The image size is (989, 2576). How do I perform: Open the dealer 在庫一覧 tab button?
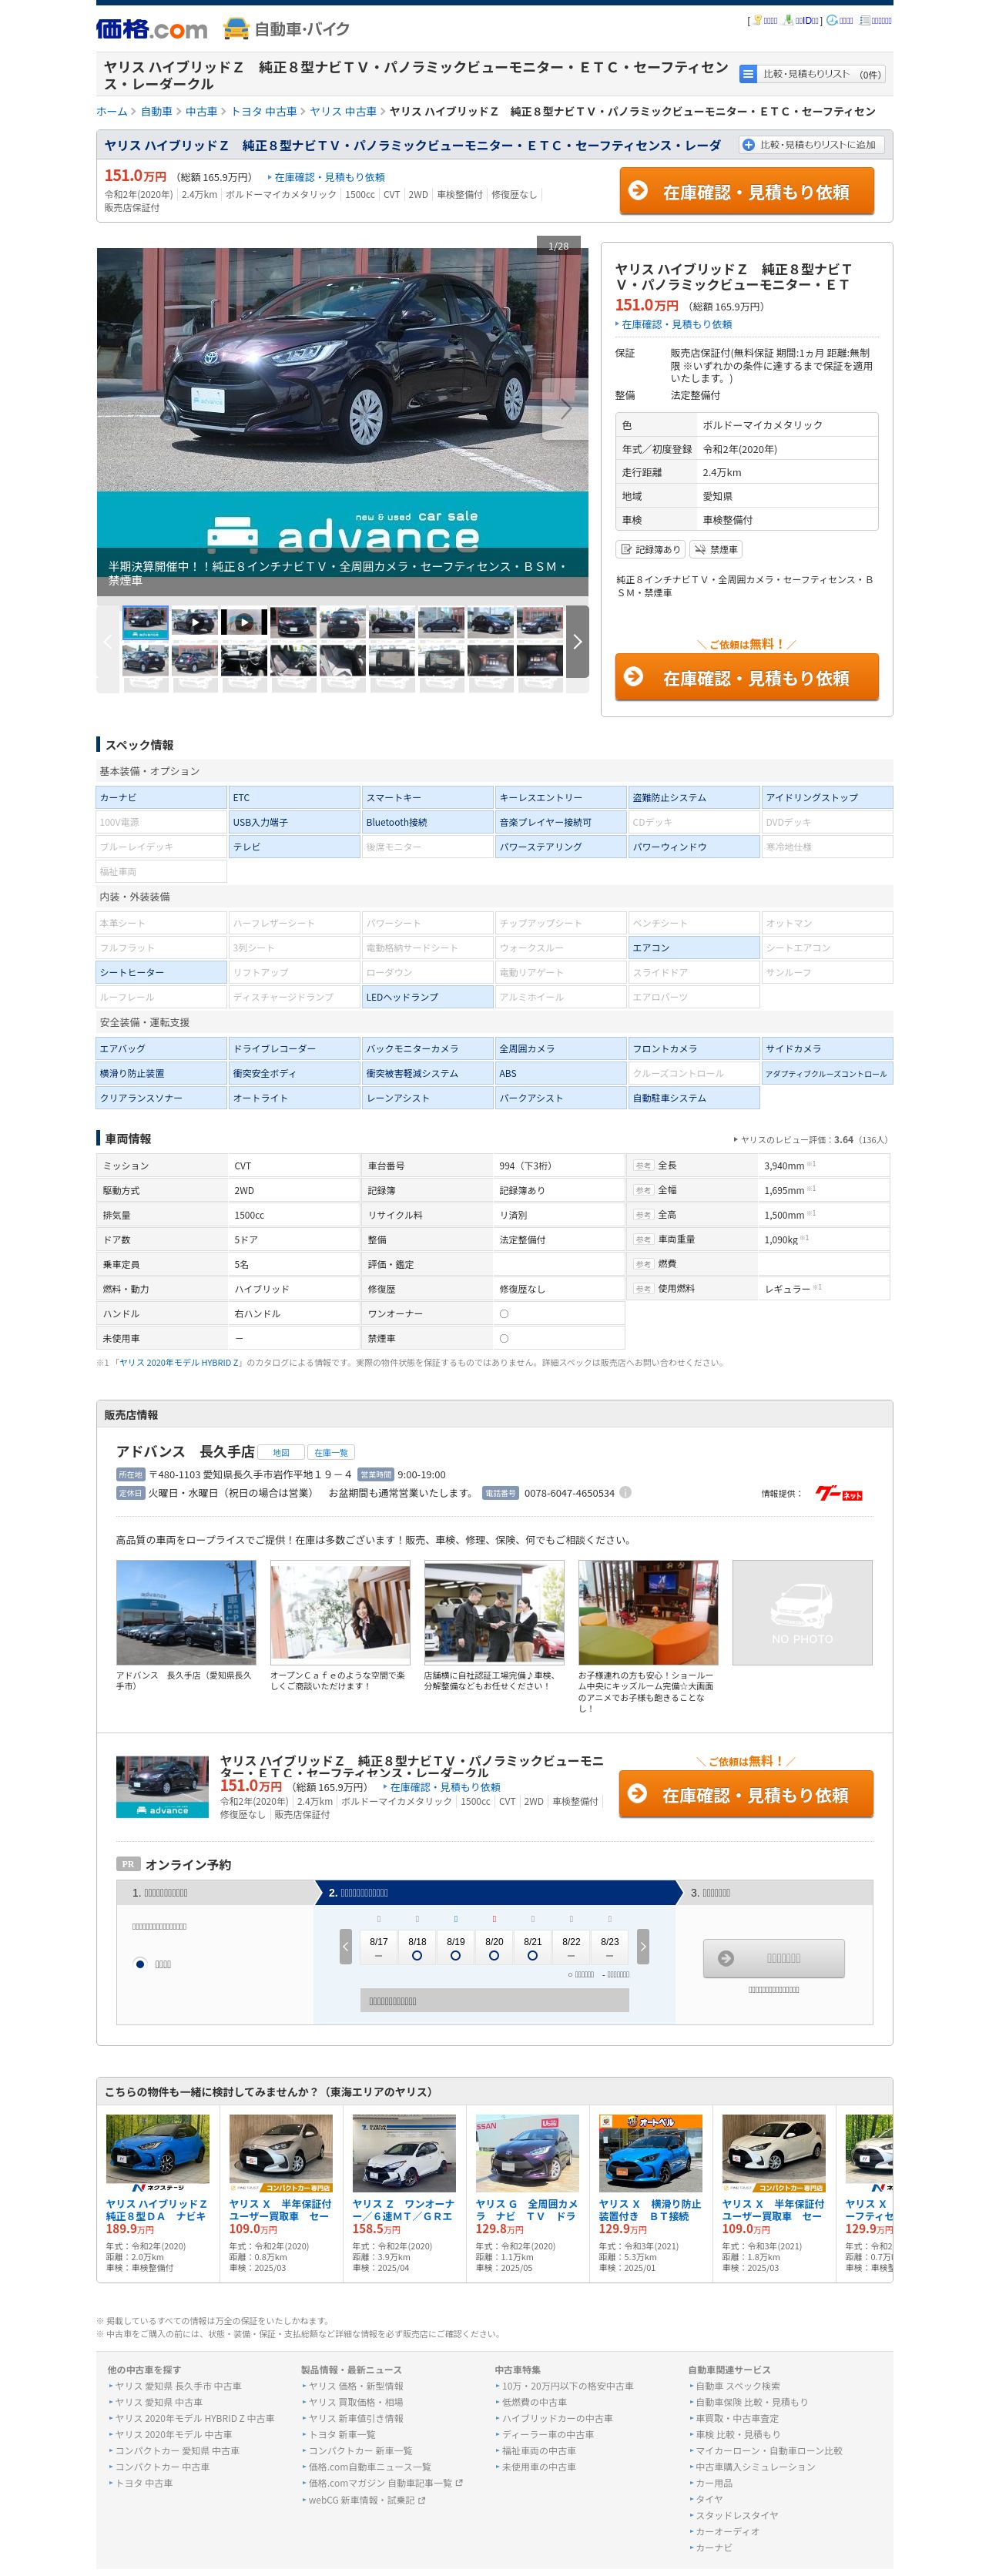point(331,1452)
